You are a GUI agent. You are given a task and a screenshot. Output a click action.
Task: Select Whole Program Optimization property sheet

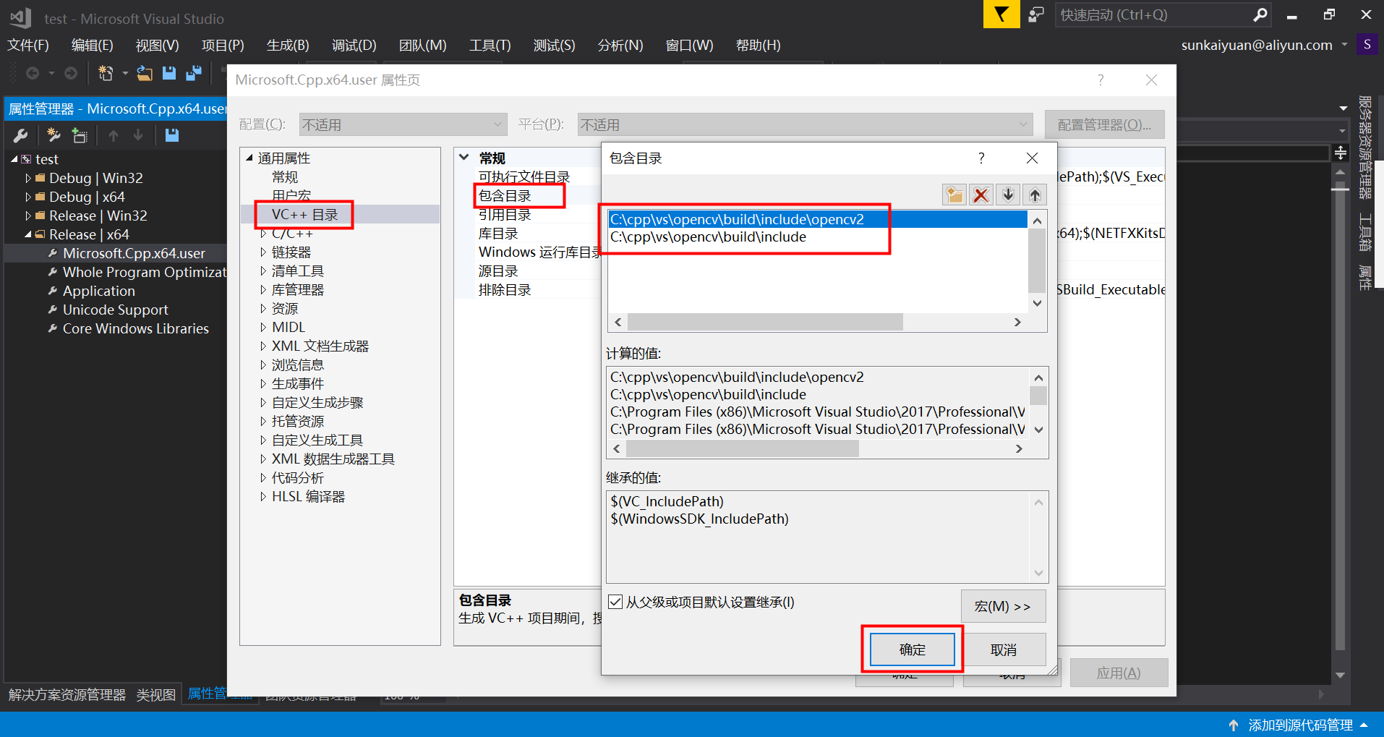[x=145, y=272]
